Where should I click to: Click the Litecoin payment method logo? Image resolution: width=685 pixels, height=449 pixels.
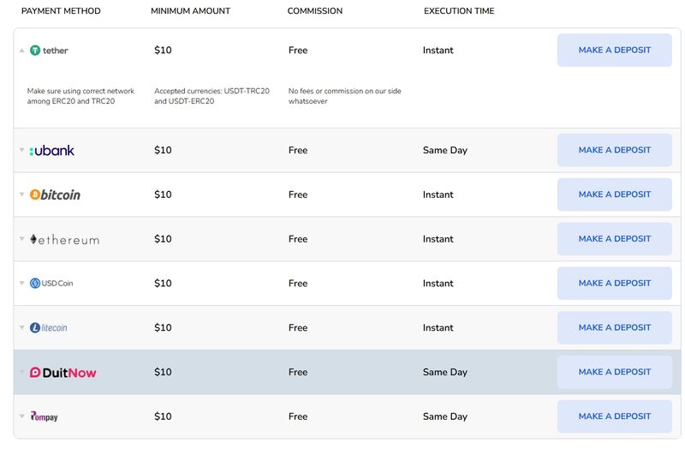[x=48, y=327]
